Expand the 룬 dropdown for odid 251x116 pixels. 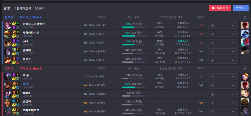(x=222, y=43)
